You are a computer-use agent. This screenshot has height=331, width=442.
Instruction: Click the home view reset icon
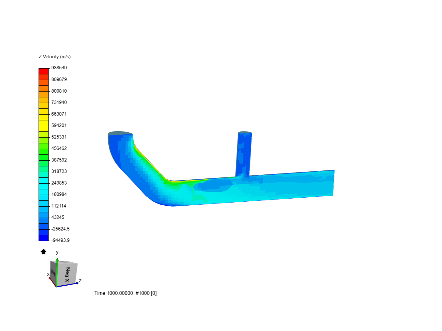click(43, 252)
